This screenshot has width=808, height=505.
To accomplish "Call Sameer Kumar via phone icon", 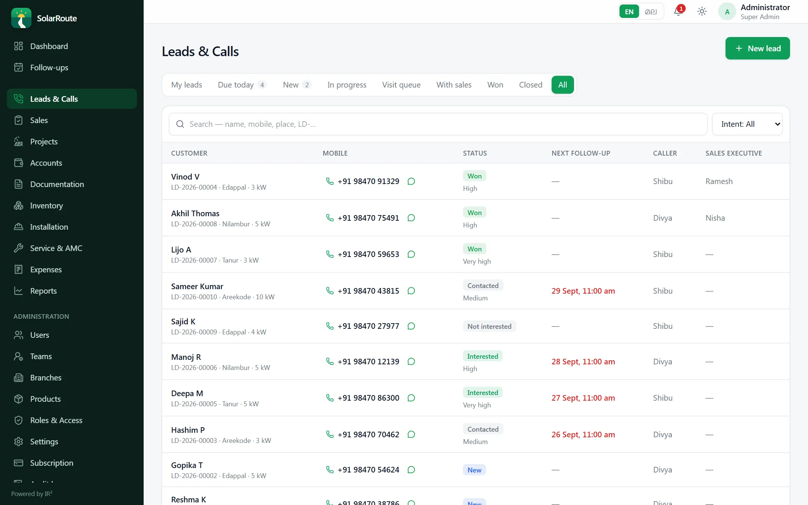I will click(x=330, y=291).
